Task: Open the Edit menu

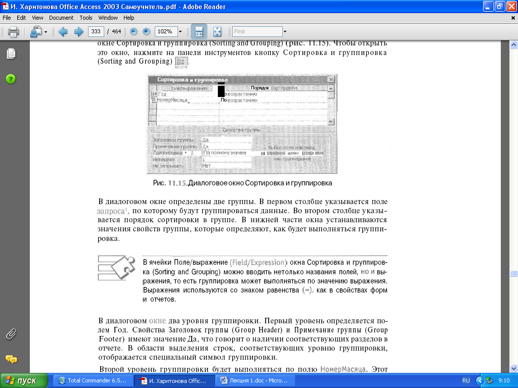Action: tap(21, 18)
